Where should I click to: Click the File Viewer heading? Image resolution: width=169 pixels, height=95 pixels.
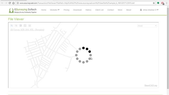[16, 19]
